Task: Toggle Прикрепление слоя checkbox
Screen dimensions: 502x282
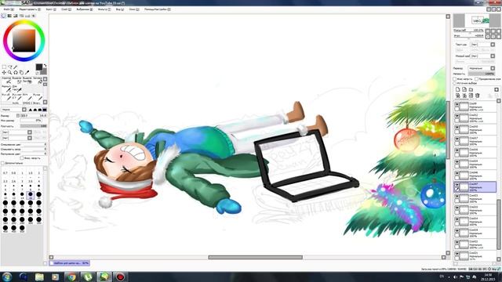Action: [477, 78]
